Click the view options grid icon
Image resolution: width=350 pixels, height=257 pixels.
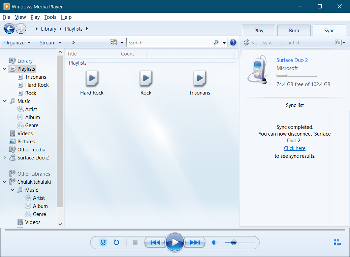(114, 42)
